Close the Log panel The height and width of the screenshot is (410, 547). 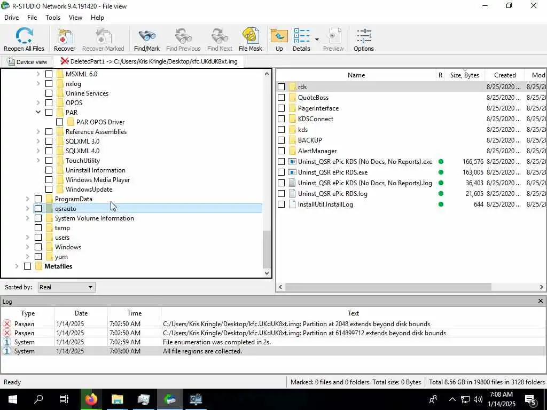pyautogui.click(x=541, y=301)
